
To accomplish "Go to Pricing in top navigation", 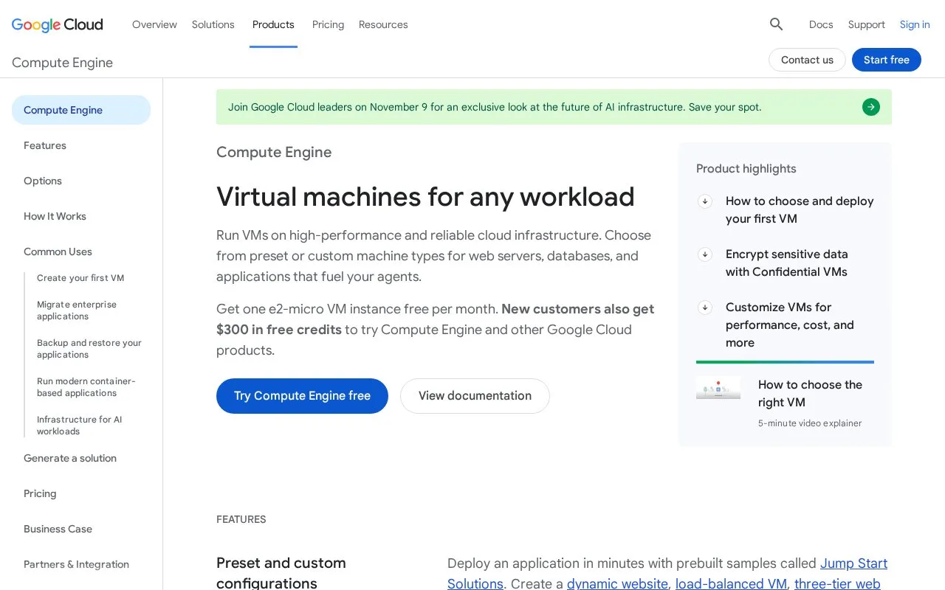I will pyautogui.click(x=328, y=24).
